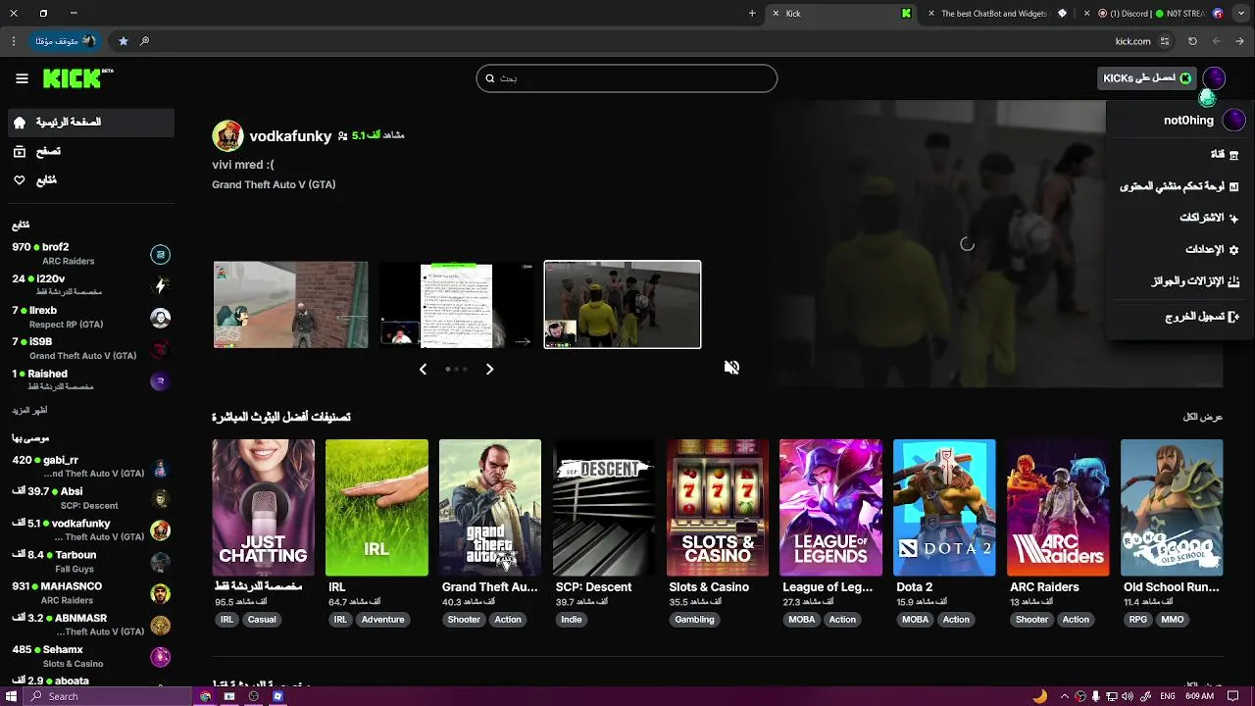Expand the show more following link
Image resolution: width=1255 pixels, height=706 pixels.
point(29,410)
